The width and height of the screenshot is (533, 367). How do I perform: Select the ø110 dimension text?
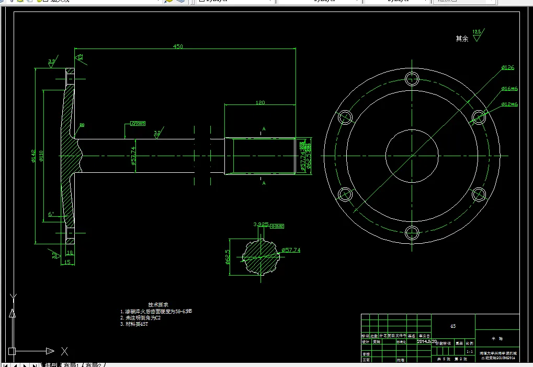coord(41,156)
